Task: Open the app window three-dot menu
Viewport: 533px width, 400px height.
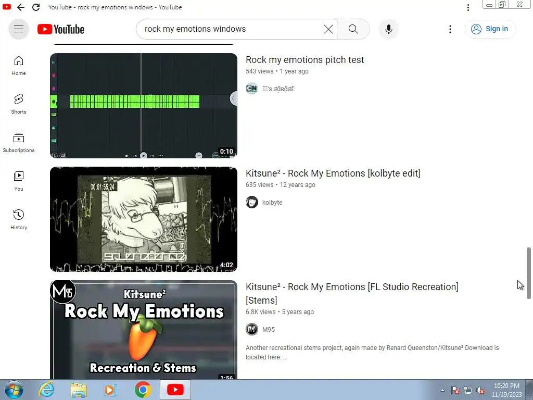Action: (x=468, y=7)
